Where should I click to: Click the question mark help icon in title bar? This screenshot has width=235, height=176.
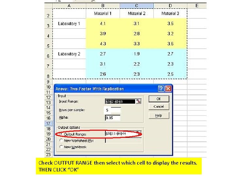161,89
